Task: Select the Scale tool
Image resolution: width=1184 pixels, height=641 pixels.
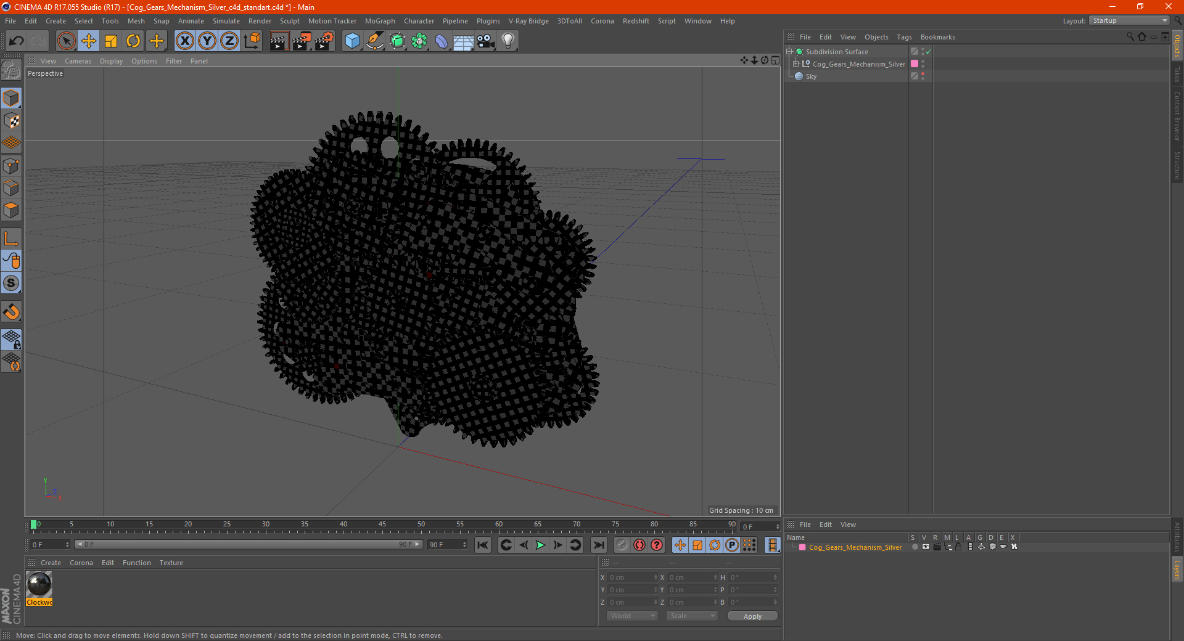Action: pyautogui.click(x=111, y=41)
